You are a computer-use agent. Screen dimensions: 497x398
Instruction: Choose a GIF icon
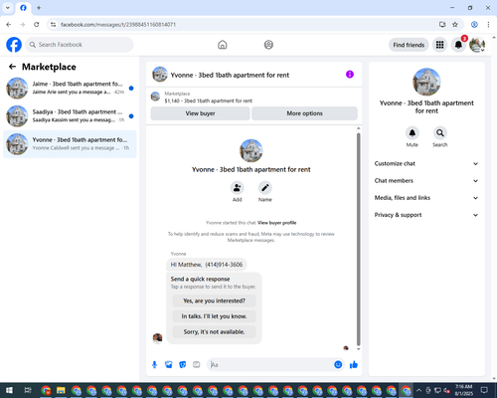pyautogui.click(x=197, y=365)
